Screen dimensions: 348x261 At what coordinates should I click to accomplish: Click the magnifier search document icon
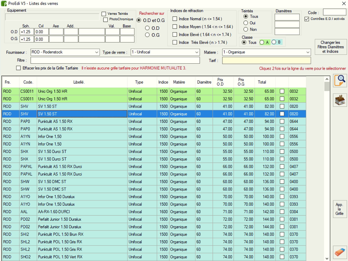[x=340, y=81]
